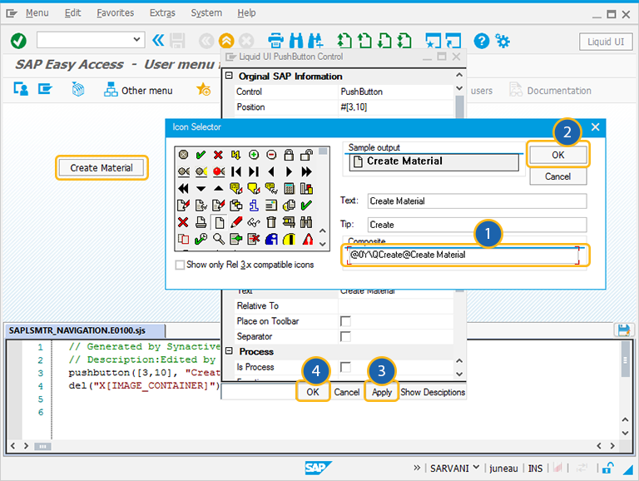Expand status bar with double-chevron icon
Image resolution: width=639 pixels, height=481 pixels.
click(417, 468)
